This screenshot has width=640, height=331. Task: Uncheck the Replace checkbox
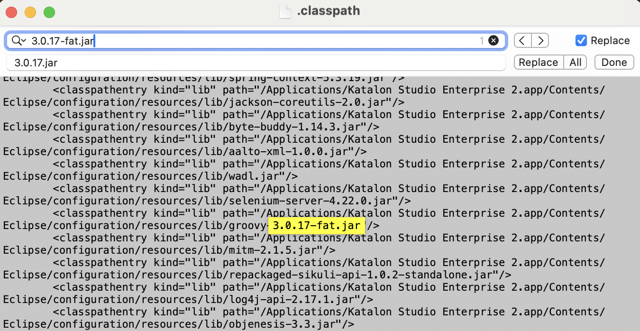pos(581,41)
